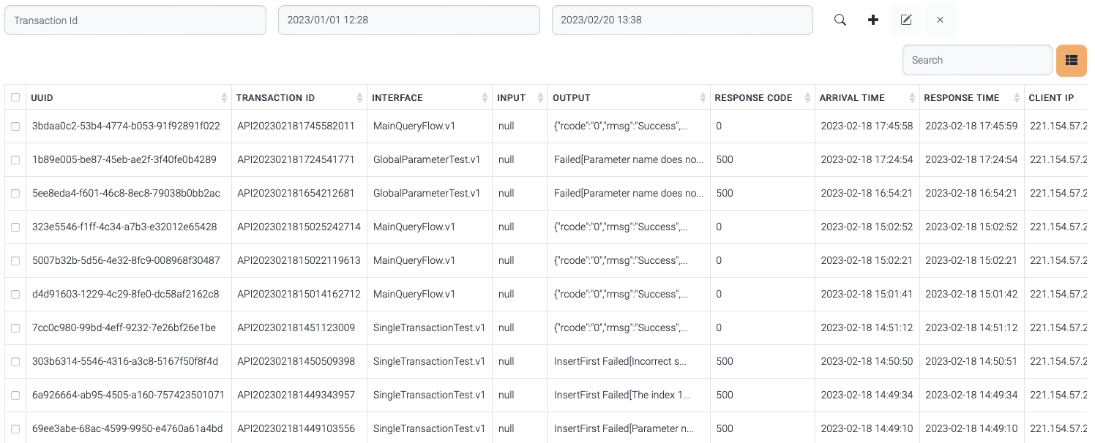Viewport: 1095px width, 443px height.
Task: Click the plus add icon
Action: point(872,20)
